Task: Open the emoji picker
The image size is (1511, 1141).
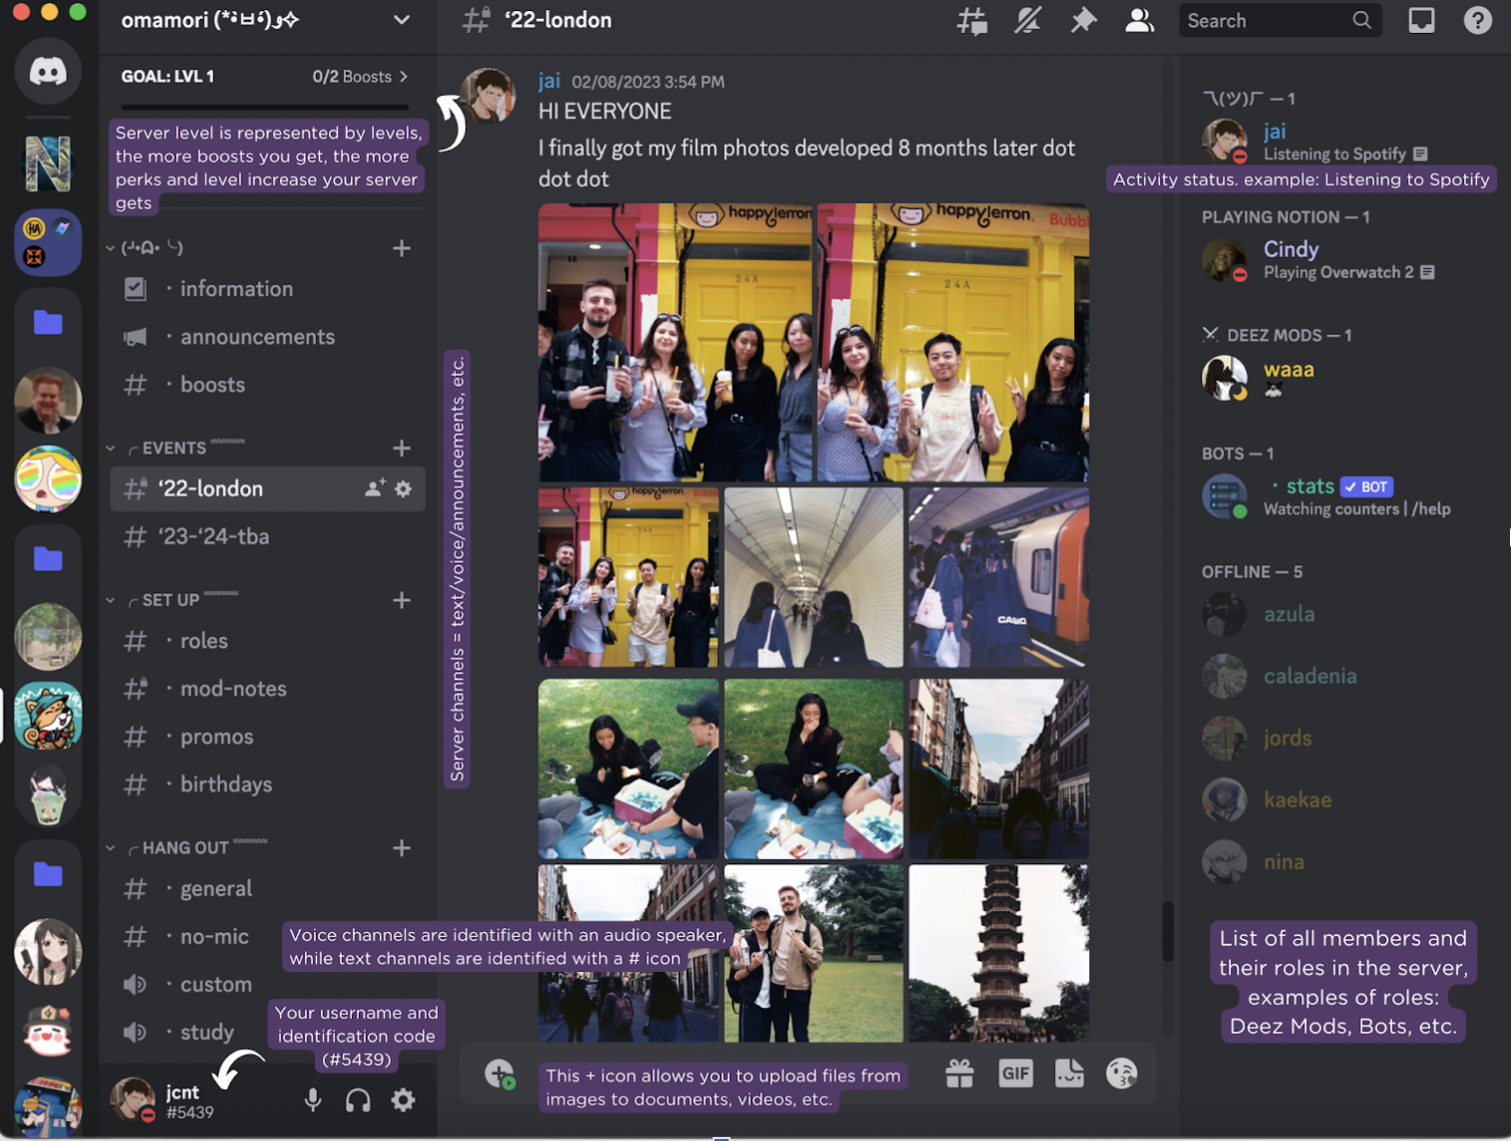Action: (x=1121, y=1073)
